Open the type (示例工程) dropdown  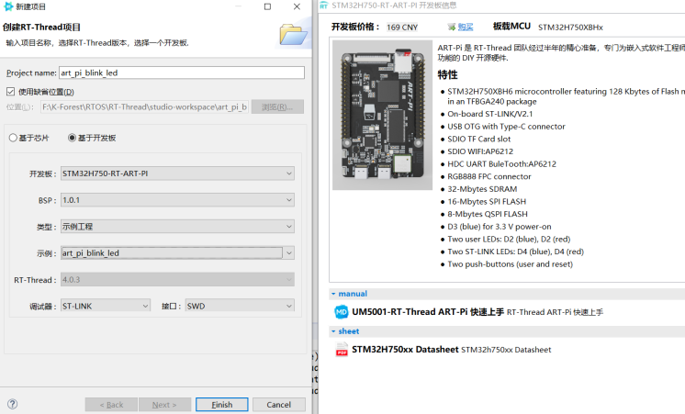click(x=177, y=227)
